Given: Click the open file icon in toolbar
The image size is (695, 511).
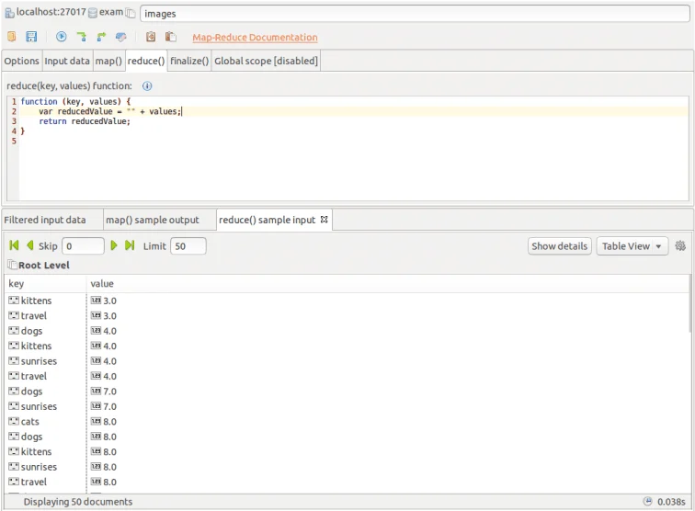Looking at the screenshot, I should (x=12, y=37).
